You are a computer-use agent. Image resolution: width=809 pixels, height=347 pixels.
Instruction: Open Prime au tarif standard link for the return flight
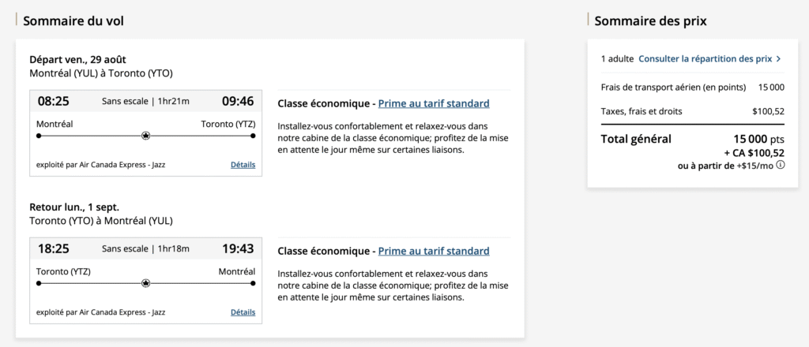434,251
